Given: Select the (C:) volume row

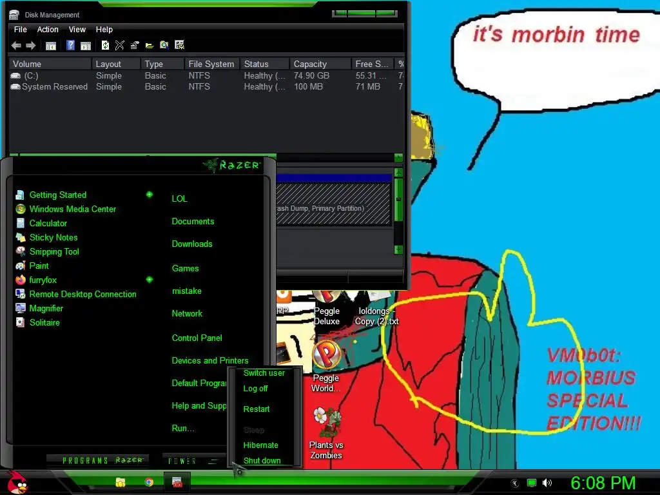Looking at the screenshot, I should point(206,76).
